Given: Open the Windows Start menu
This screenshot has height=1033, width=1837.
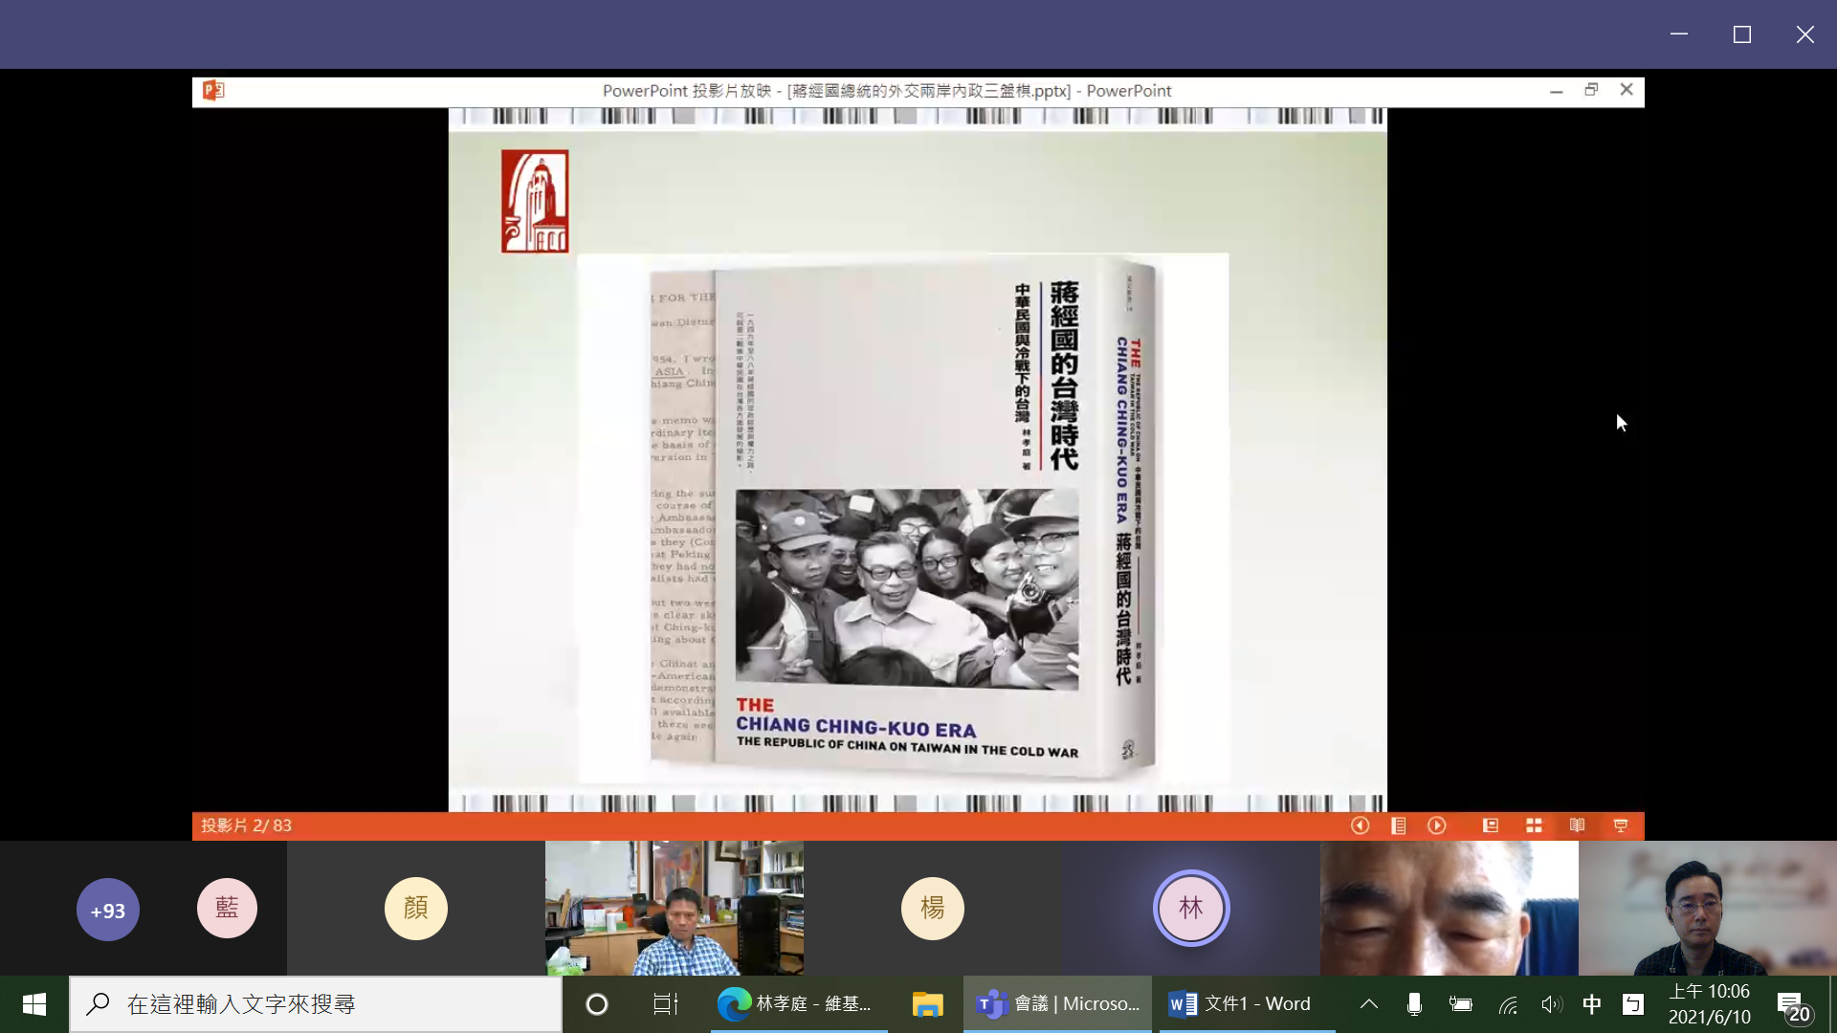Looking at the screenshot, I should tap(34, 1004).
